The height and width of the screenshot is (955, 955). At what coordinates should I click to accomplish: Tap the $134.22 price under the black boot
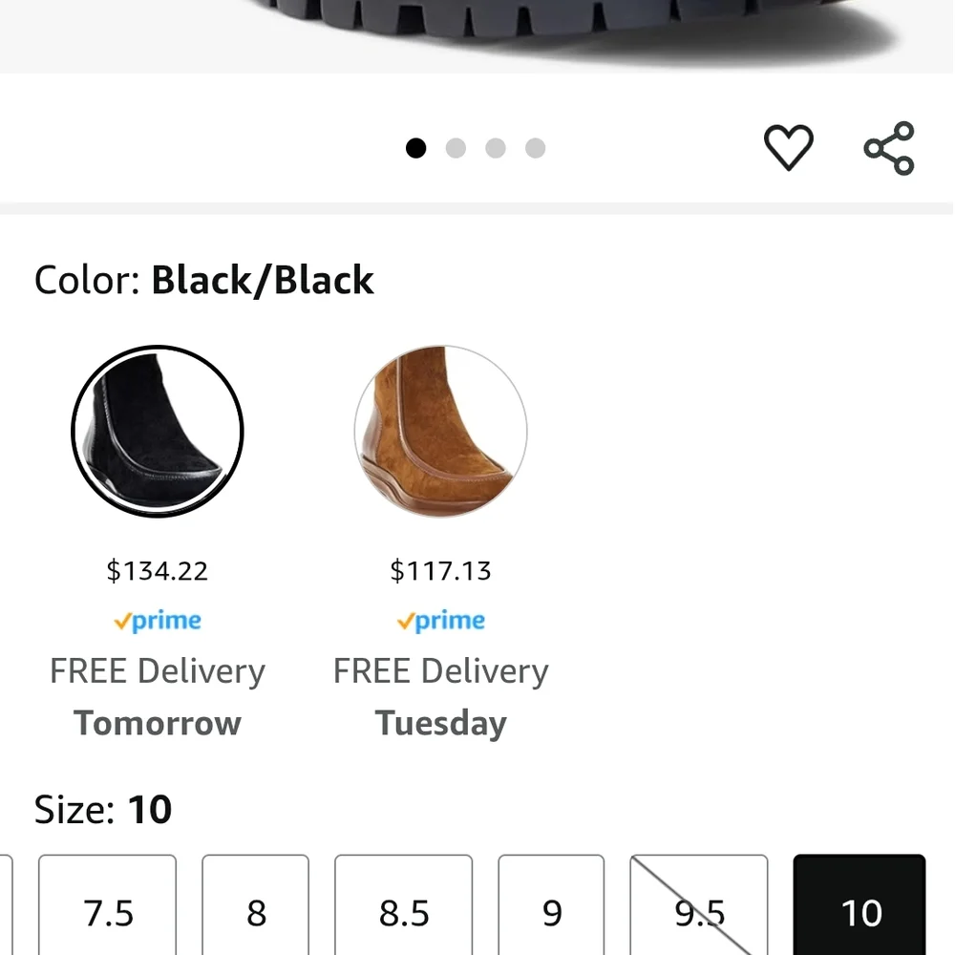click(158, 571)
